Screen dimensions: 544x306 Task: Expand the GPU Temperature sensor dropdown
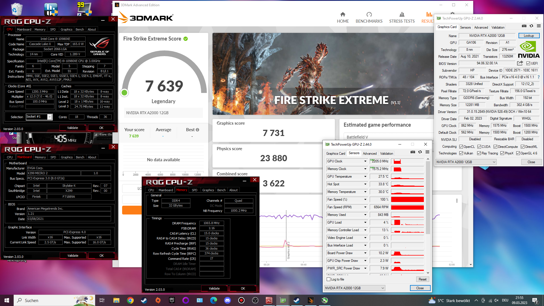click(x=365, y=177)
